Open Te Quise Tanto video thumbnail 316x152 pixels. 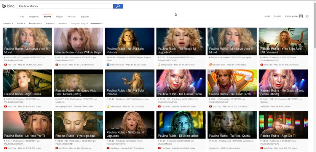232,83
